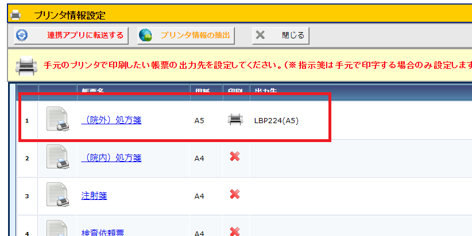Image resolution: width=472 pixels, height=236 pixels.
Task: Open the (院内) 処方箋 link
Action: tap(111, 158)
